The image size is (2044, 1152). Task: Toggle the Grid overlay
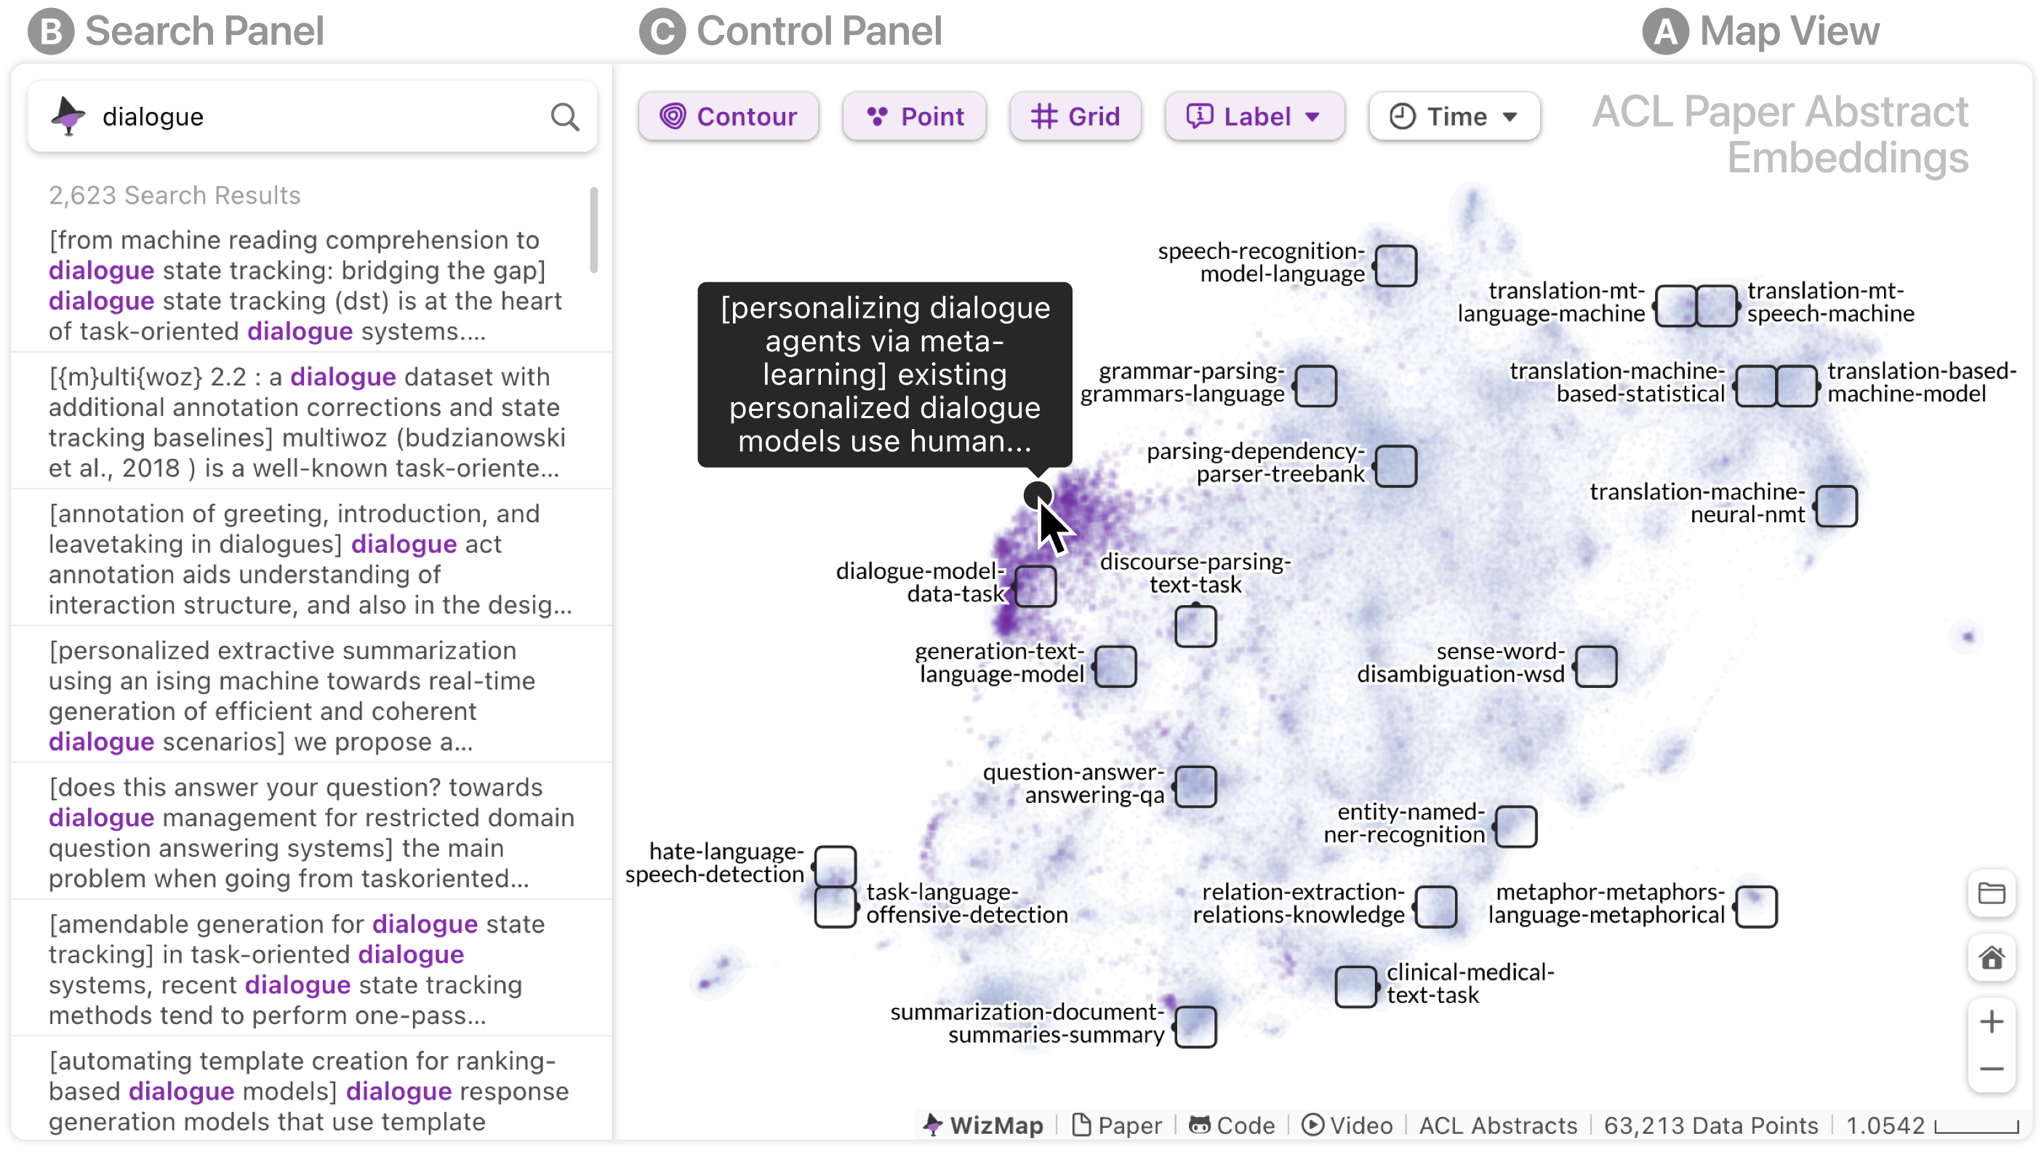pyautogui.click(x=1075, y=116)
